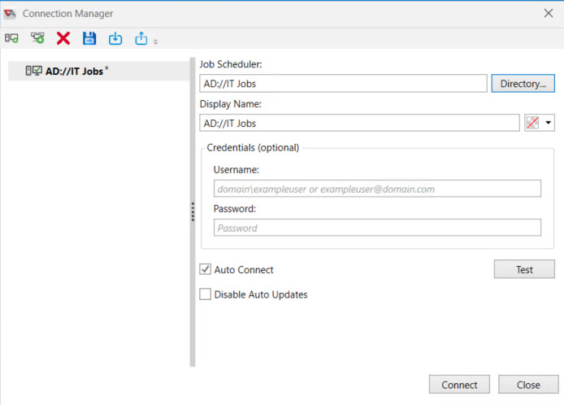The image size is (564, 405).
Task: Click the Job Scheduler input field
Action: tap(343, 84)
